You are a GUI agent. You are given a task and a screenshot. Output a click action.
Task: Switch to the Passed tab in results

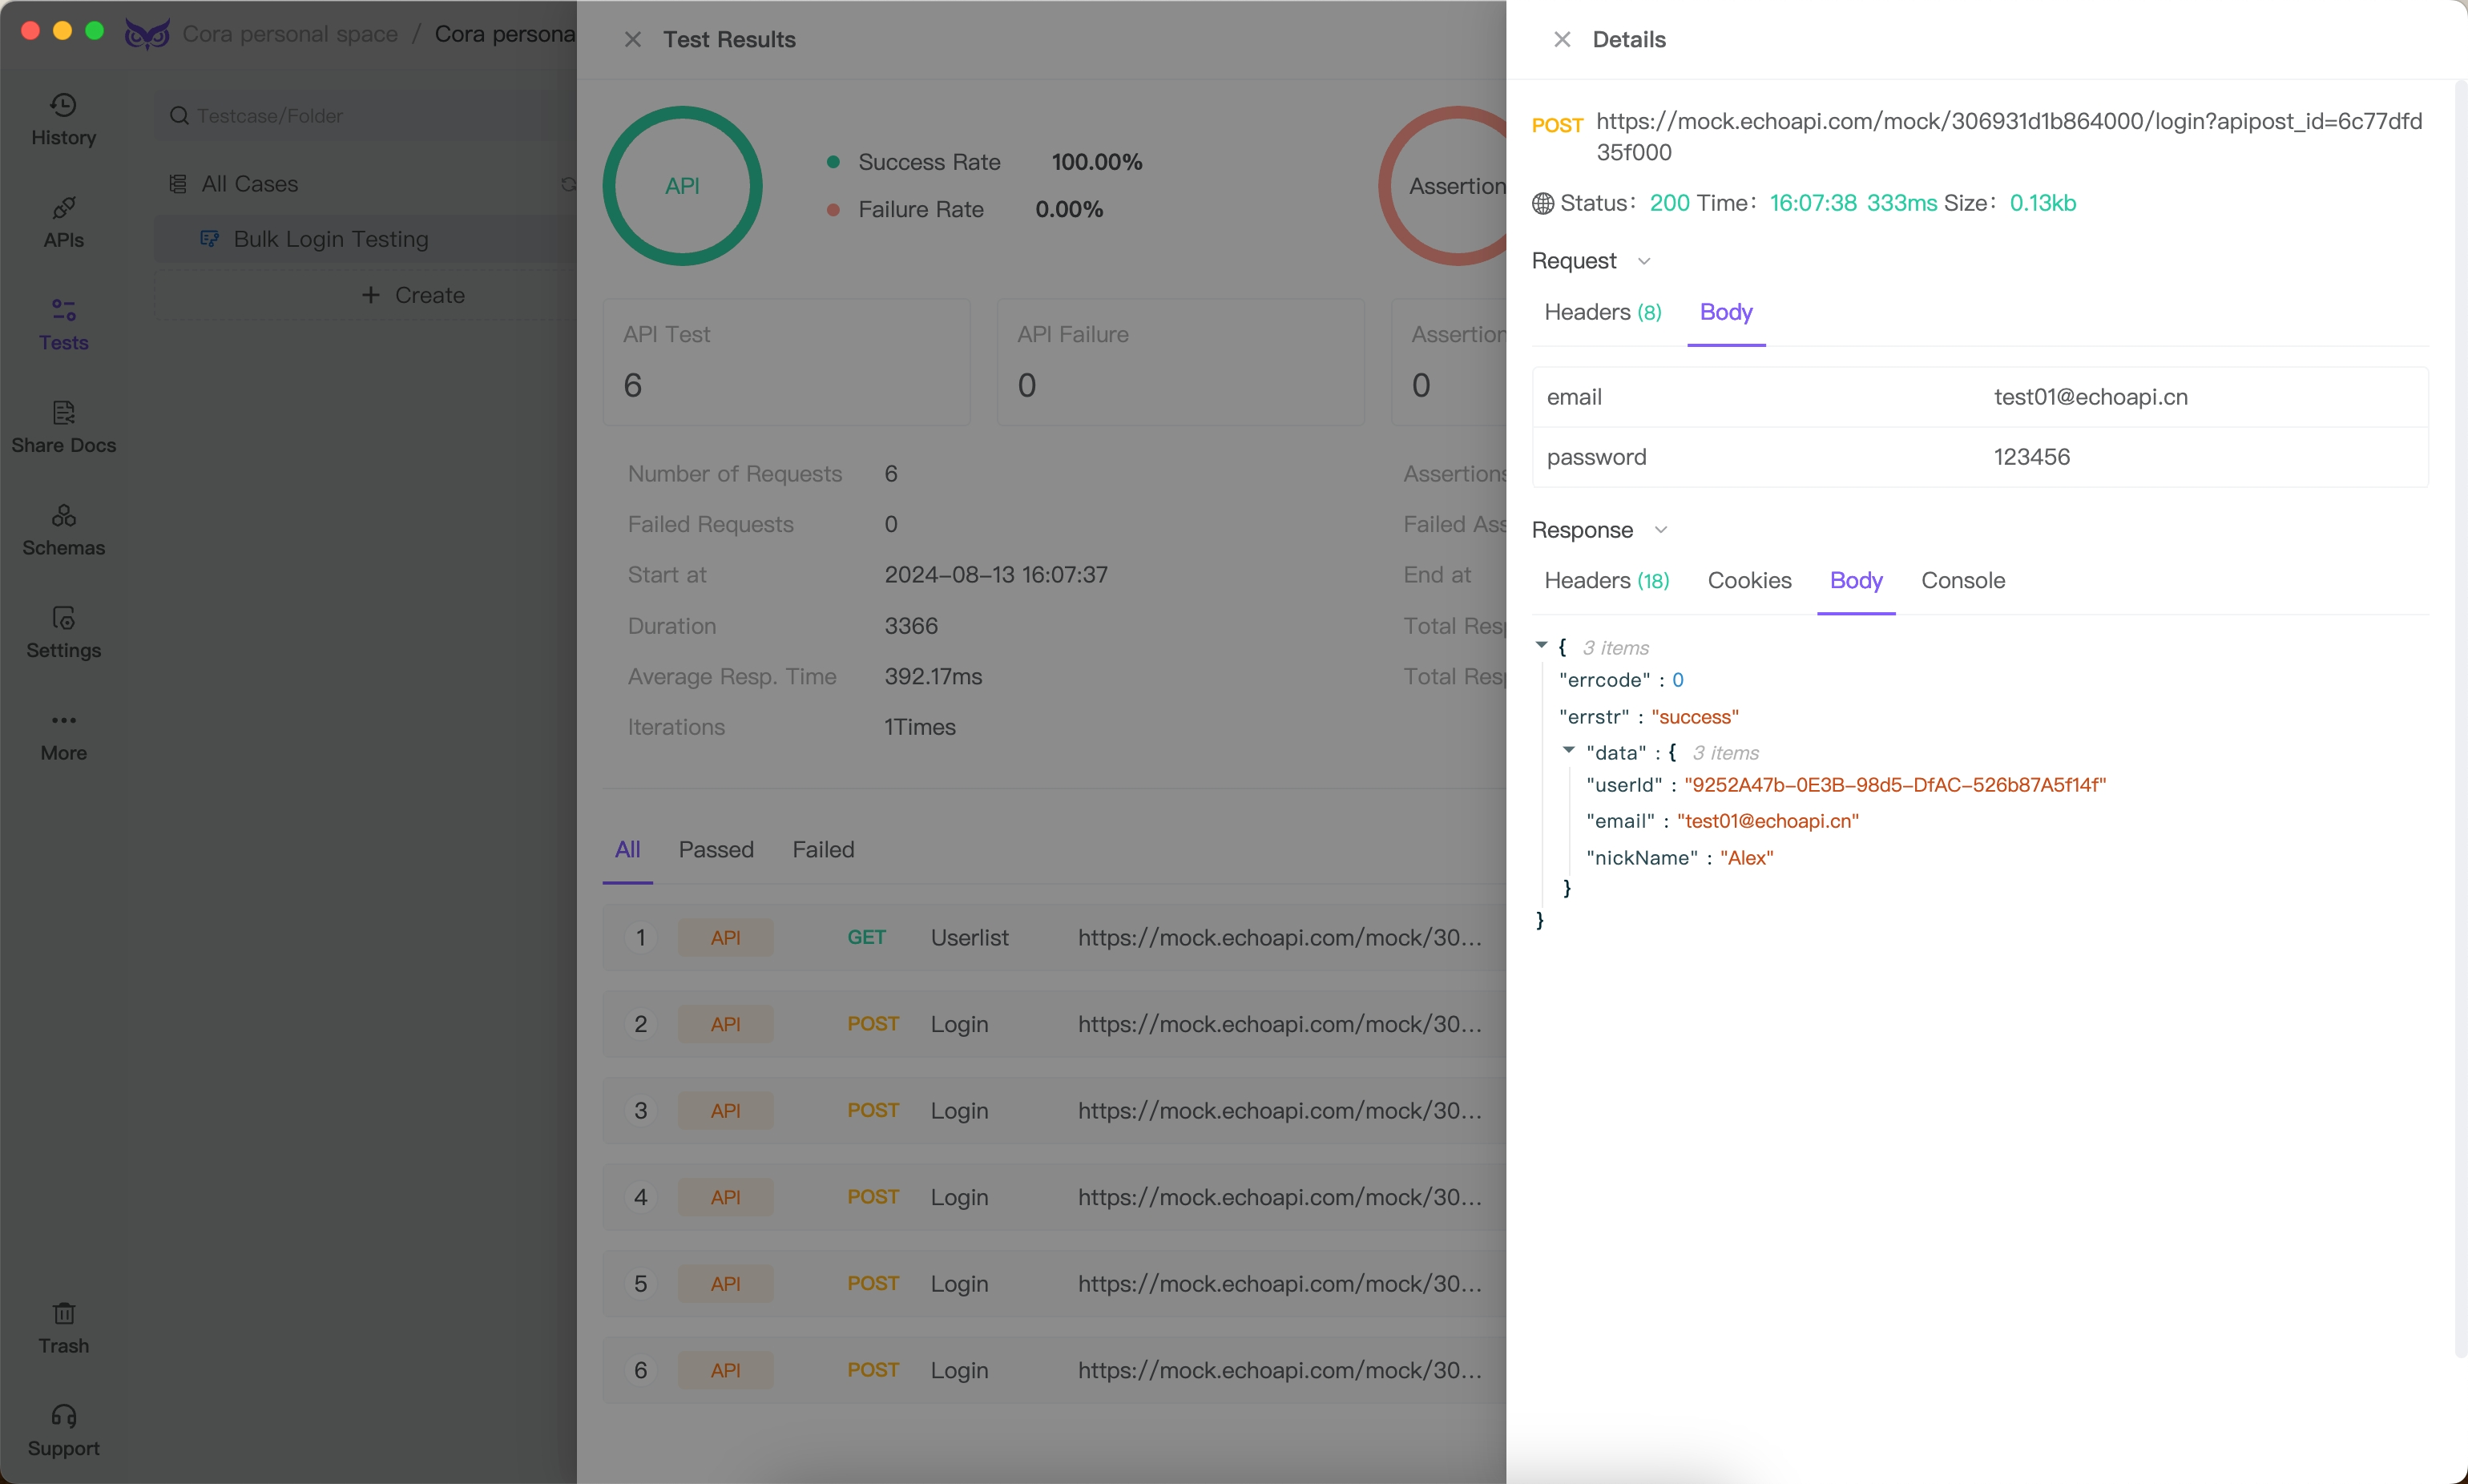(x=714, y=849)
